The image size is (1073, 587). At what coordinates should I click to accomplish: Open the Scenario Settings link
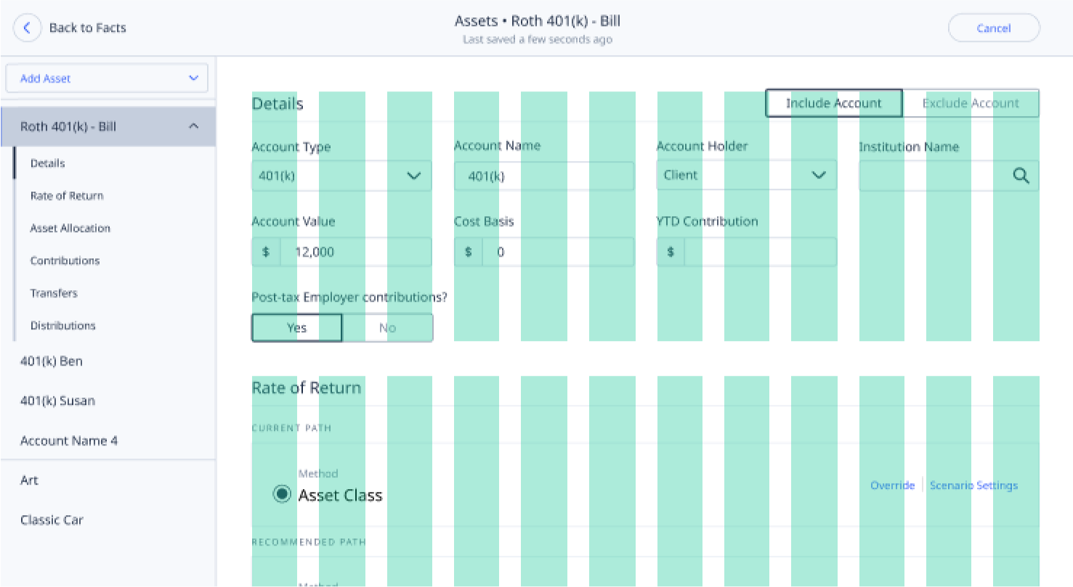pos(973,485)
